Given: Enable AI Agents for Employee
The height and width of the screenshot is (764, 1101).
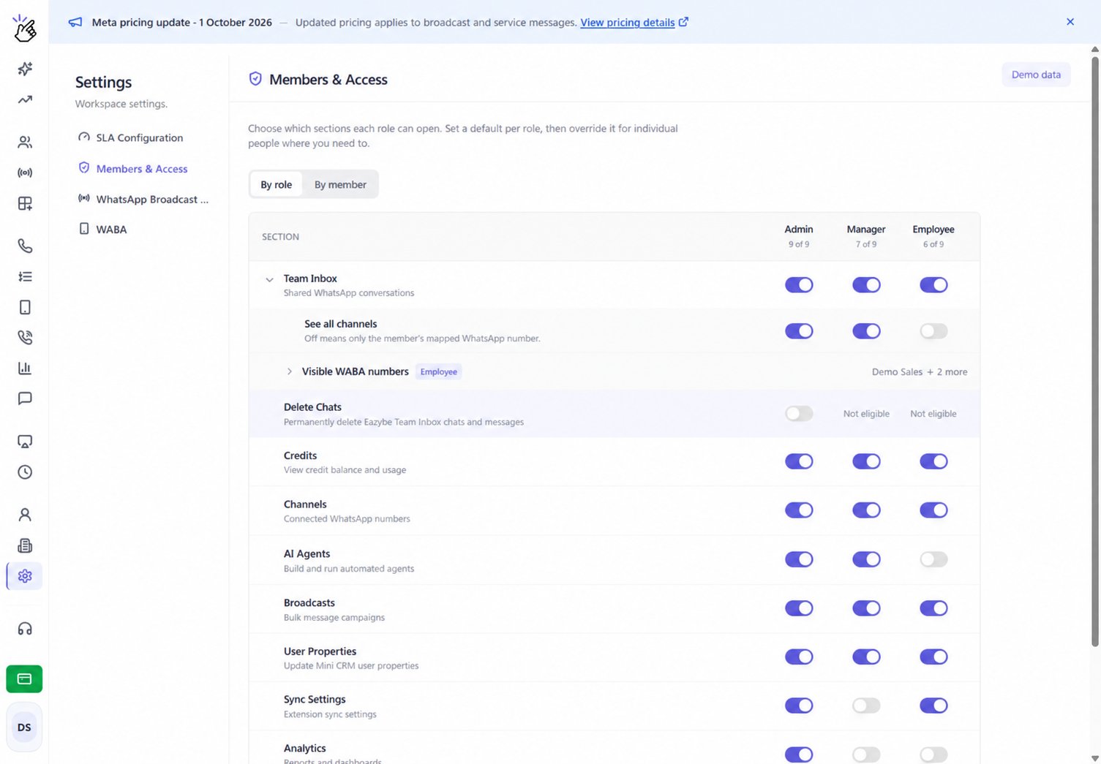Looking at the screenshot, I should (x=933, y=559).
